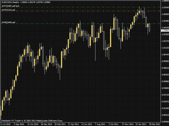Image resolution: width=169 pixels, height=126 pixels.
Task: Select the #47672243 sell order label
Action: coord(8,10)
